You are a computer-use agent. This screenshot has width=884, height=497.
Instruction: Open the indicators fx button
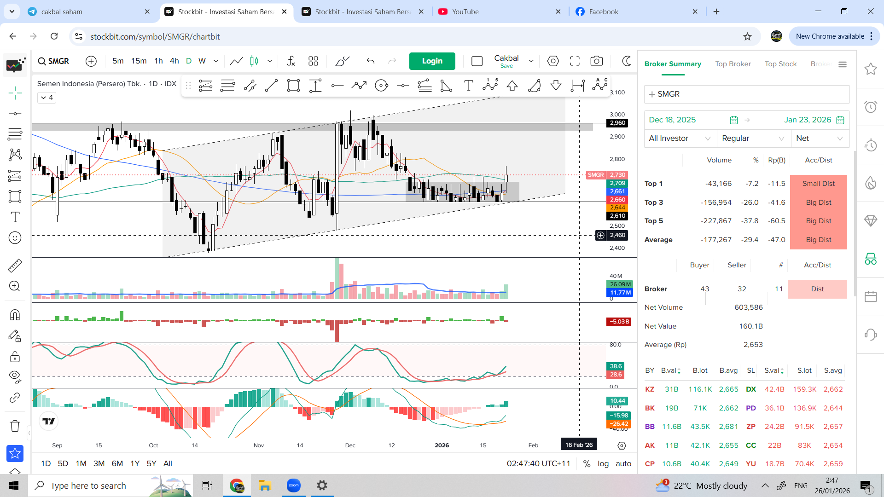291,61
